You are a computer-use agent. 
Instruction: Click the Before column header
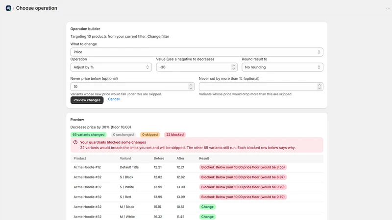coord(159,158)
